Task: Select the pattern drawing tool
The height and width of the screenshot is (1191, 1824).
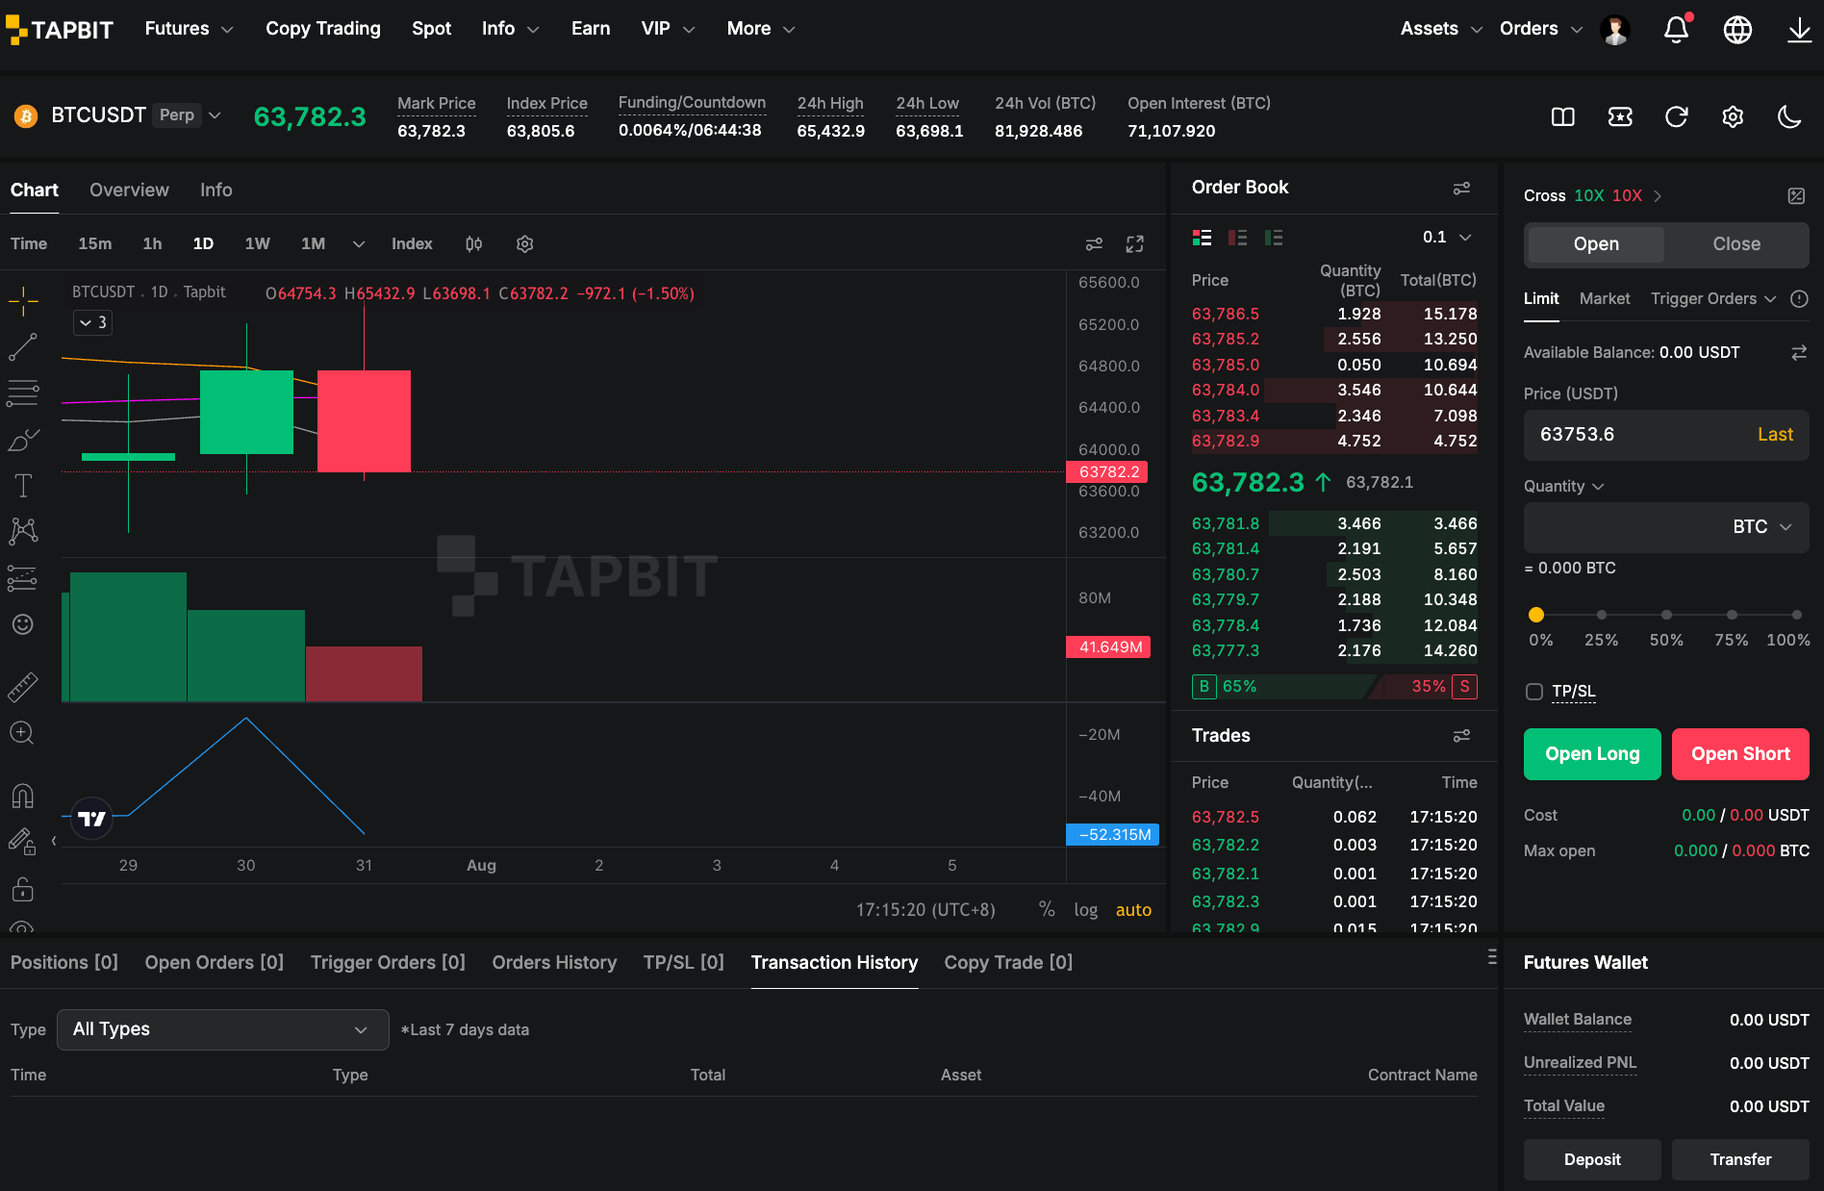Action: click(23, 531)
